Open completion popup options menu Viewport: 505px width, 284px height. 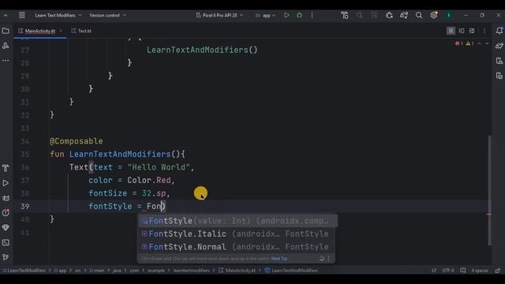click(x=329, y=259)
